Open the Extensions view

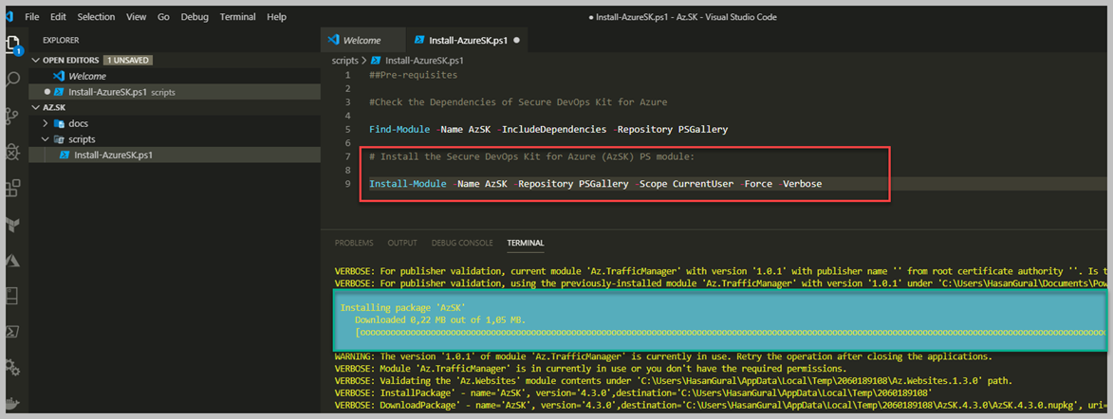(x=12, y=188)
